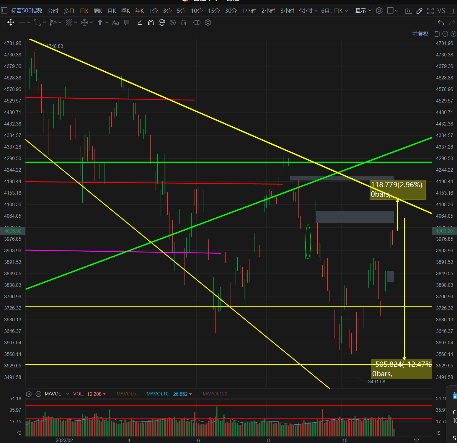Screen dimensions: 457x443
Task: Select the 15分 timeframe tab
Action: (213, 11)
